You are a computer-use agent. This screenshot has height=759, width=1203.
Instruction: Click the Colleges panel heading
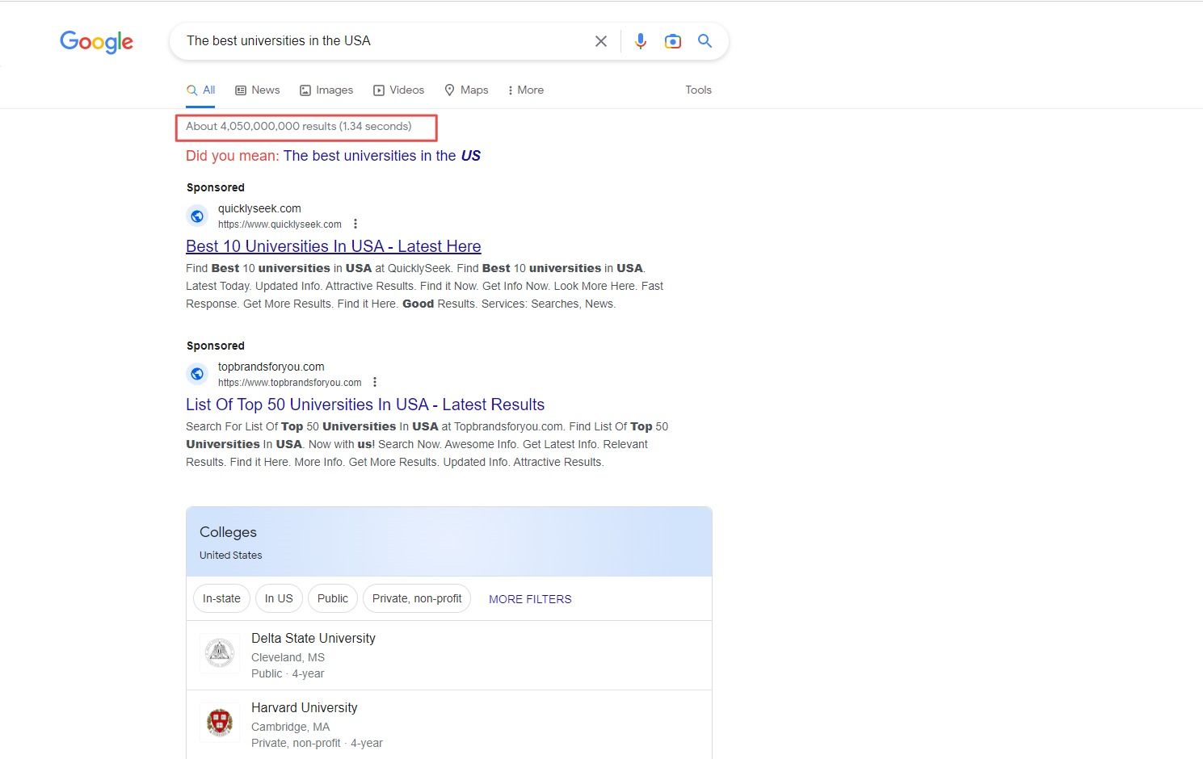228,532
